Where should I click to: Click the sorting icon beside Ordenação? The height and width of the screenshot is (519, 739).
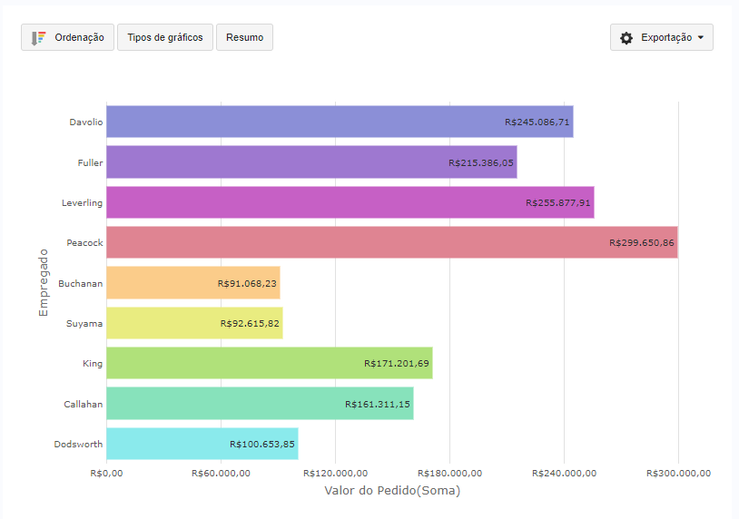38,38
